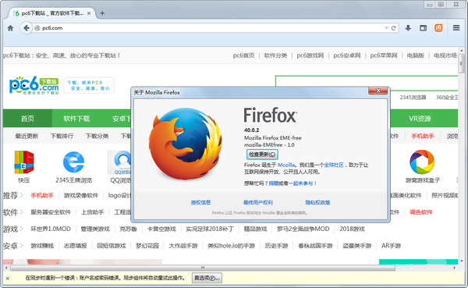Open the 首页 navigation tab
This screenshot has width=468, height=288.
point(27,119)
